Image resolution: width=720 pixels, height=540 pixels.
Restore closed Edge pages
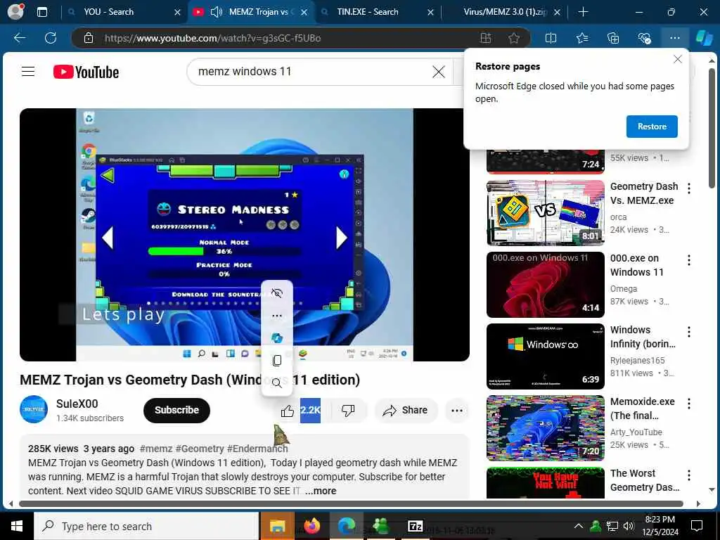point(652,127)
